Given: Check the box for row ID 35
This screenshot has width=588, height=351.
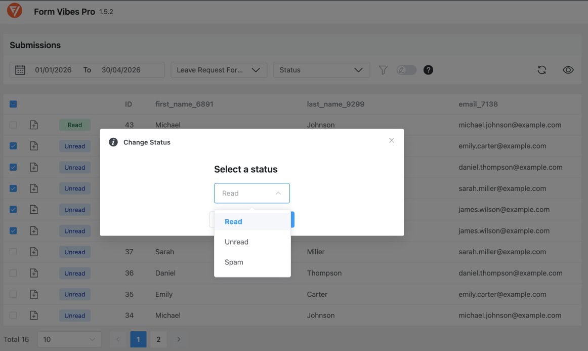Looking at the screenshot, I should click(x=13, y=294).
